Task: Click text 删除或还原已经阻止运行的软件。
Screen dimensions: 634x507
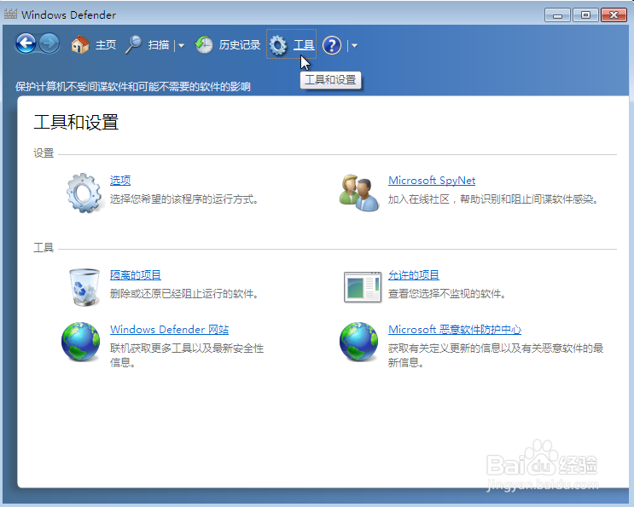Action: [x=184, y=293]
